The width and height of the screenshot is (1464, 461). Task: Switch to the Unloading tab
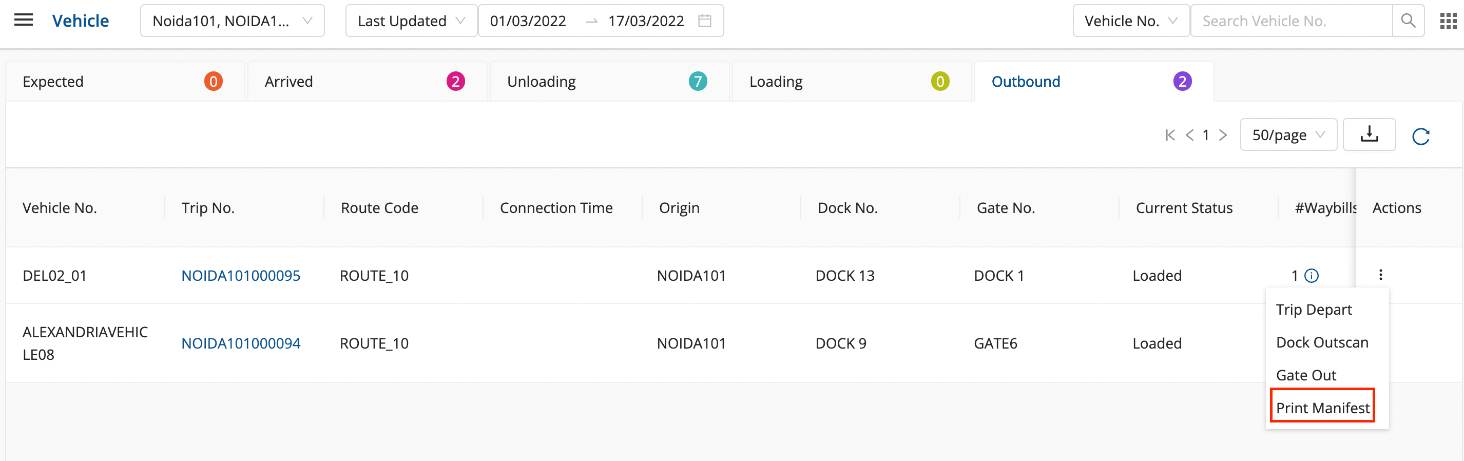pyautogui.click(x=609, y=82)
